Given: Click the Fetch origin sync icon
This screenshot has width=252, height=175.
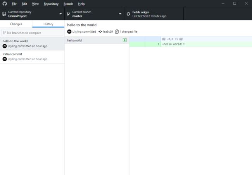Looking at the screenshot, I should click(128, 14).
